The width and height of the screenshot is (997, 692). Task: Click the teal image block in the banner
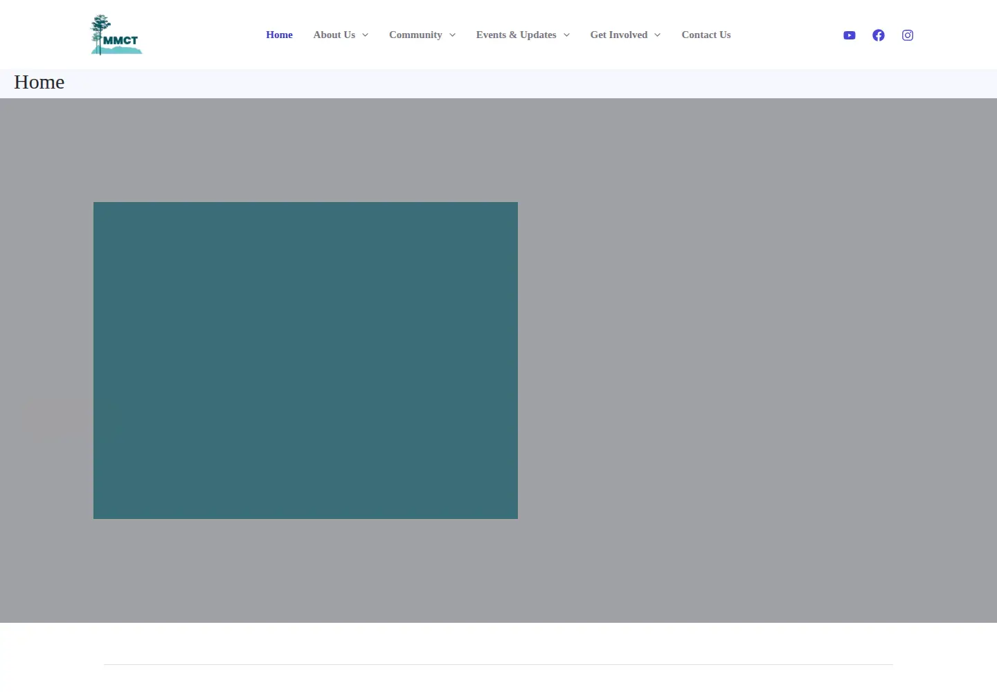coord(305,361)
